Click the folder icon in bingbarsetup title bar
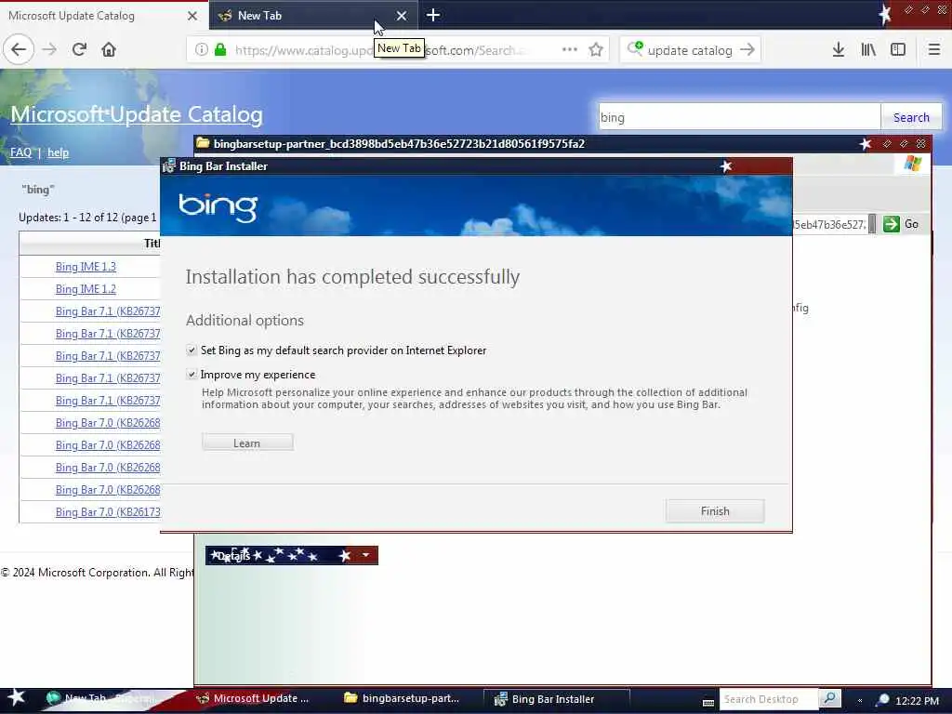952x714 pixels. click(x=203, y=143)
